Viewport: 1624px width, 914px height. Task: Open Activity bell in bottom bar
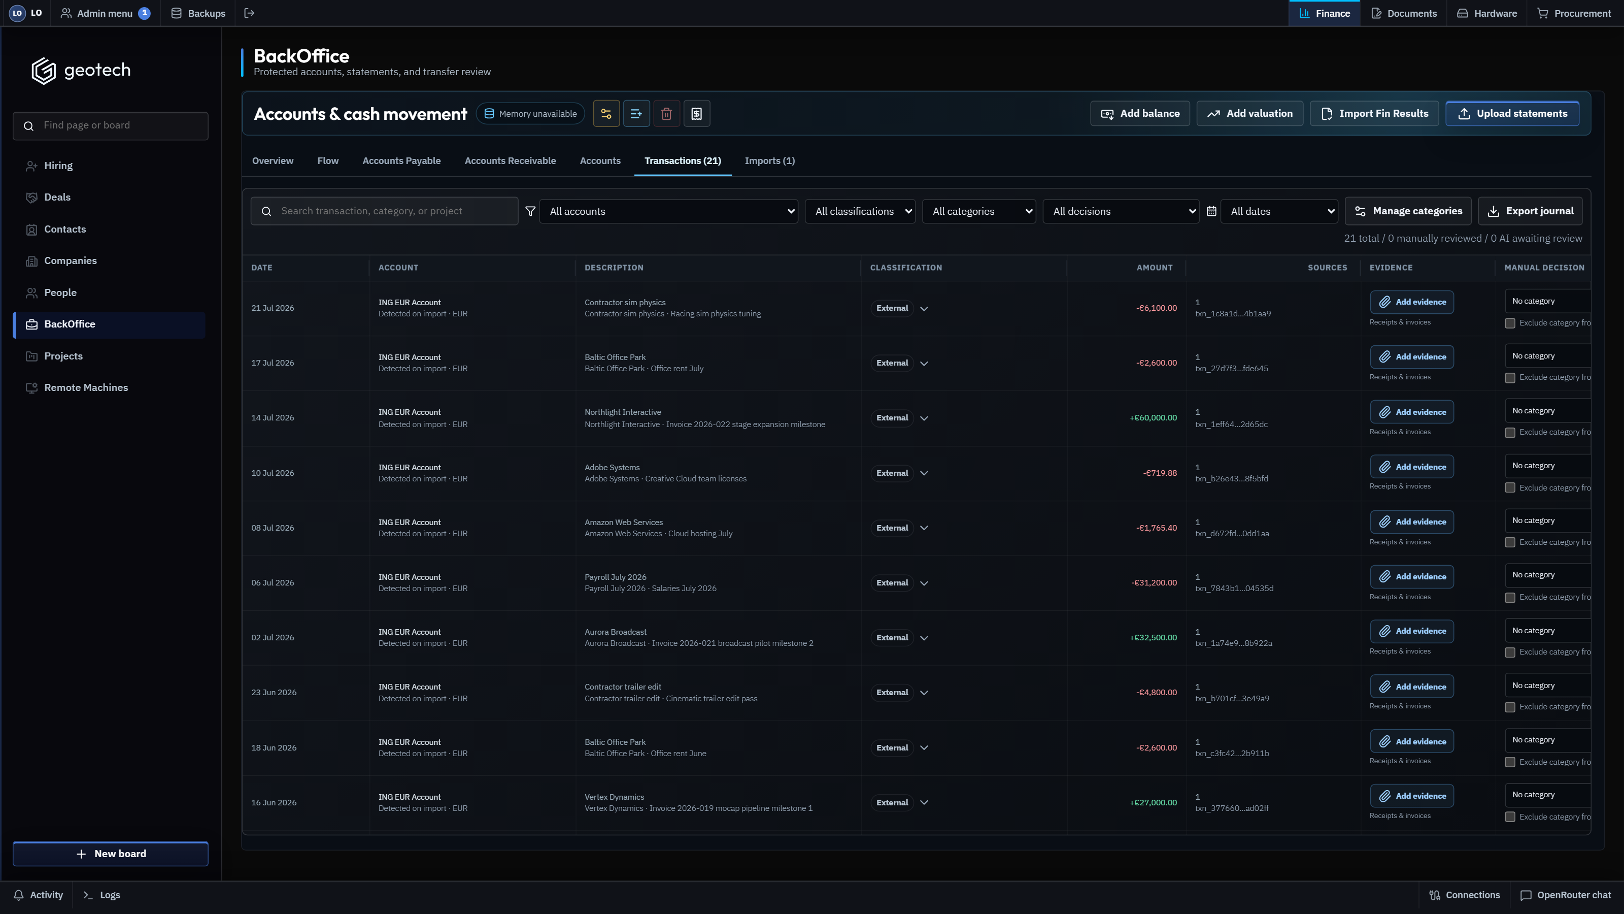click(38, 895)
